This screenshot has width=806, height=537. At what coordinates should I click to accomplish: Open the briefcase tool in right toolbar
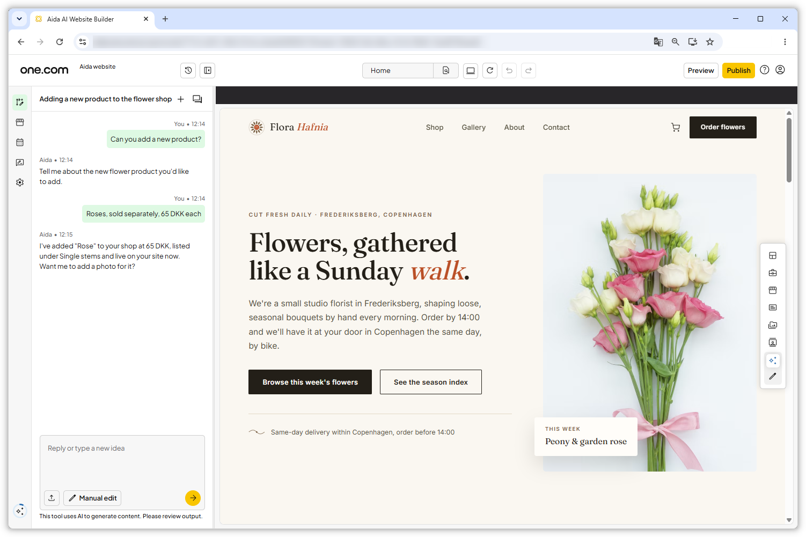[x=773, y=273]
